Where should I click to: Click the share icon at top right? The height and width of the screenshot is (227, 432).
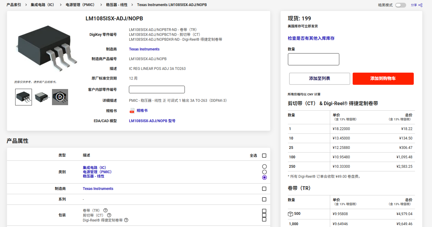coord(420,5)
